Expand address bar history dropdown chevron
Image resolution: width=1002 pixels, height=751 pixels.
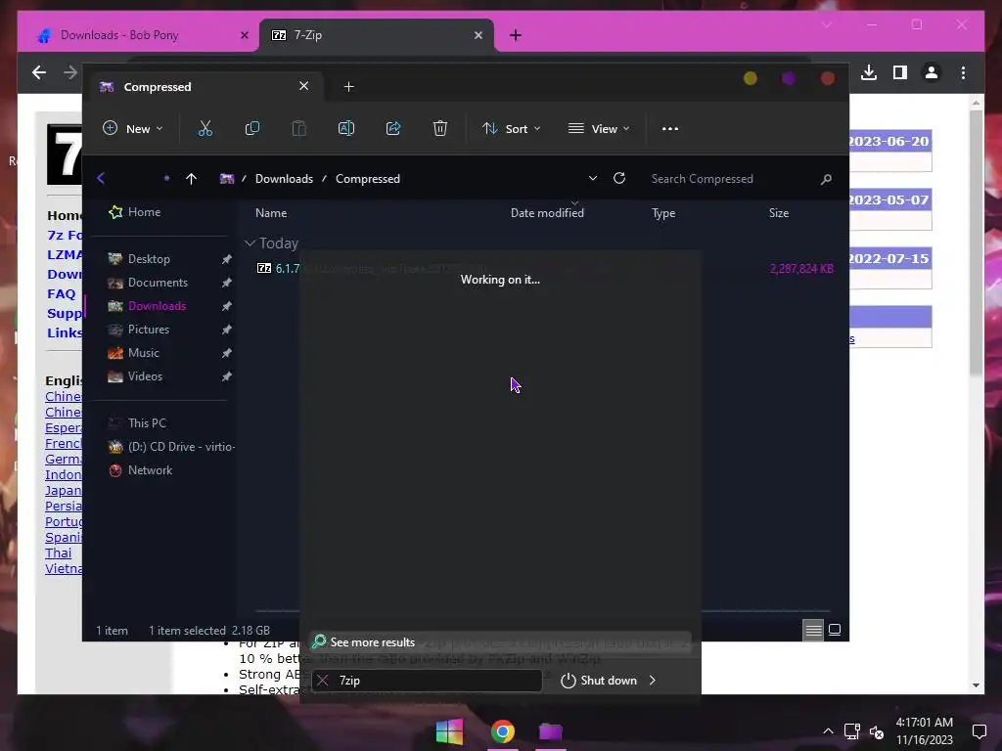[x=593, y=178]
